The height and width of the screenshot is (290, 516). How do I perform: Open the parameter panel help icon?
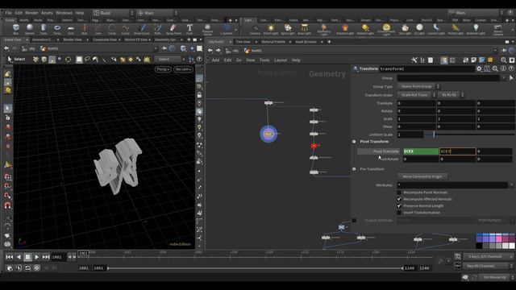pyautogui.click(x=511, y=68)
